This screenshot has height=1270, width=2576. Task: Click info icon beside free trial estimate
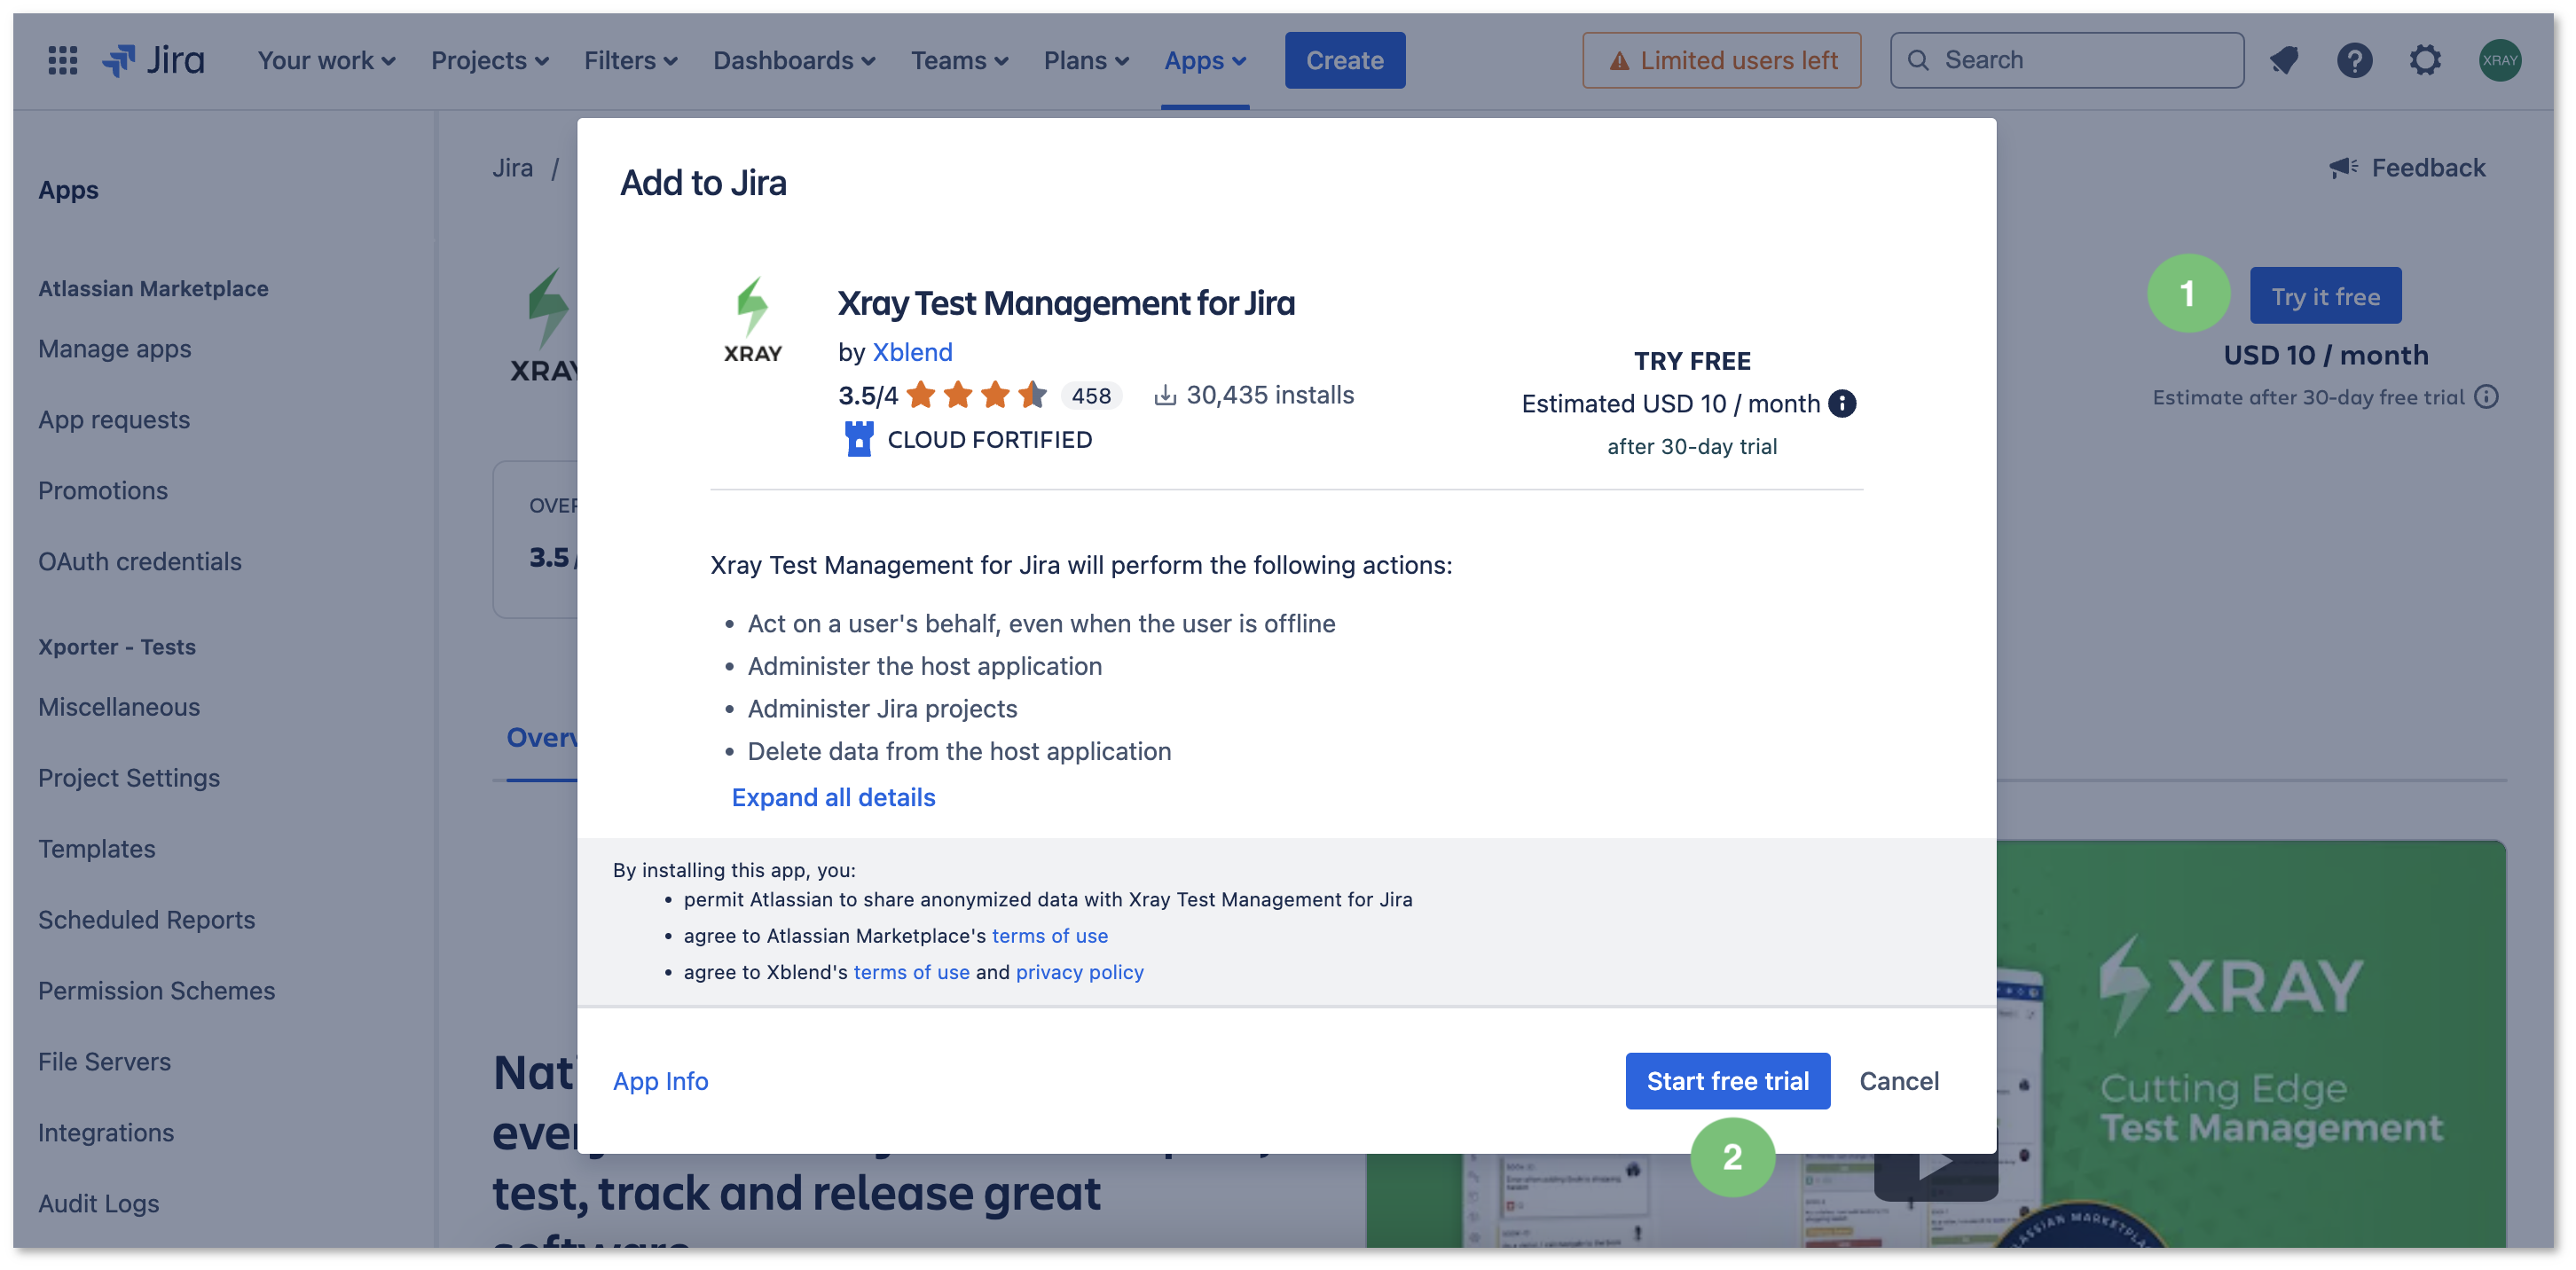click(x=2487, y=397)
